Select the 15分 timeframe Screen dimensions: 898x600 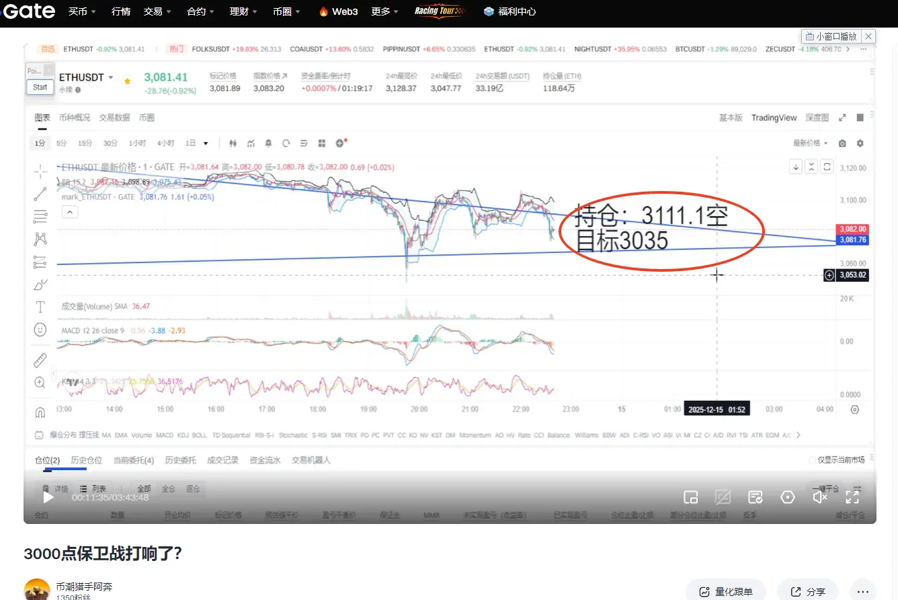[x=85, y=143]
